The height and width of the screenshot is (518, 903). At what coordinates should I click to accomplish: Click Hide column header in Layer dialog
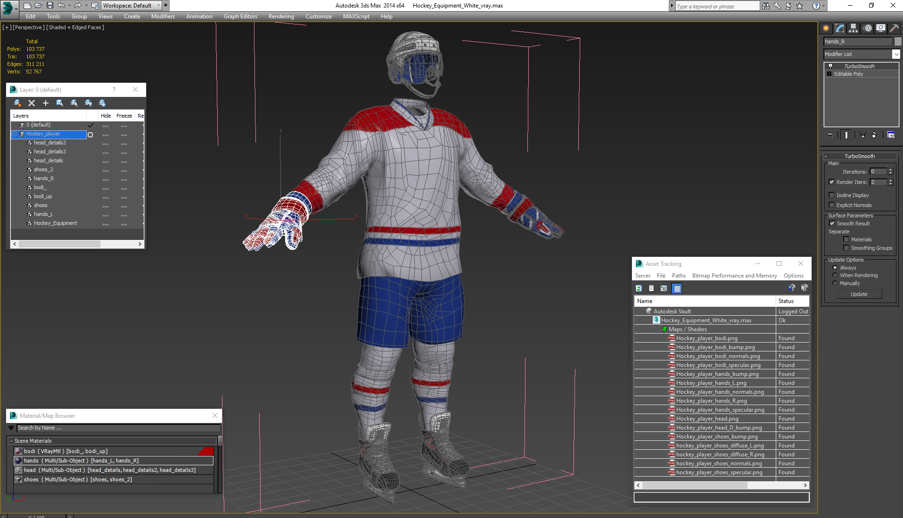click(x=106, y=116)
